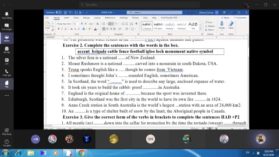
Task: Click the Bullets list icon
Action: [x=104, y=24]
